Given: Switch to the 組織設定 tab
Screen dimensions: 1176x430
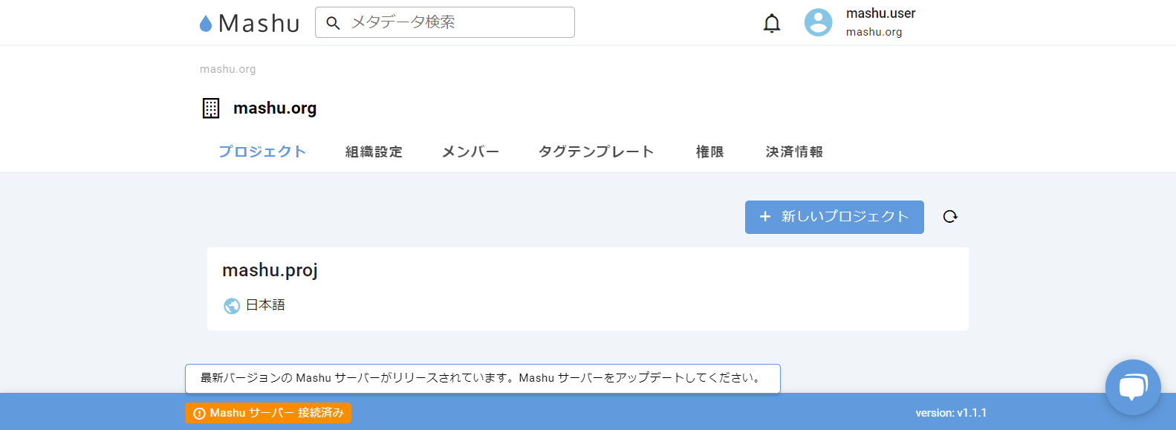Looking at the screenshot, I should [374, 152].
